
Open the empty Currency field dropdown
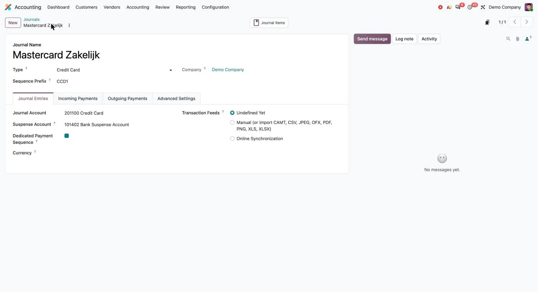(118, 153)
